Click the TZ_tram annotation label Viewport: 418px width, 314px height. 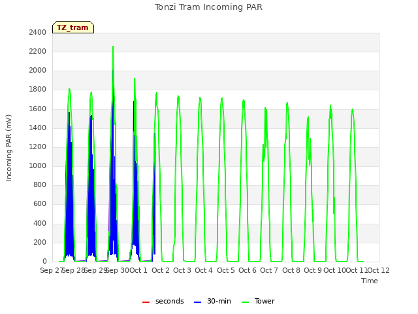(72, 27)
